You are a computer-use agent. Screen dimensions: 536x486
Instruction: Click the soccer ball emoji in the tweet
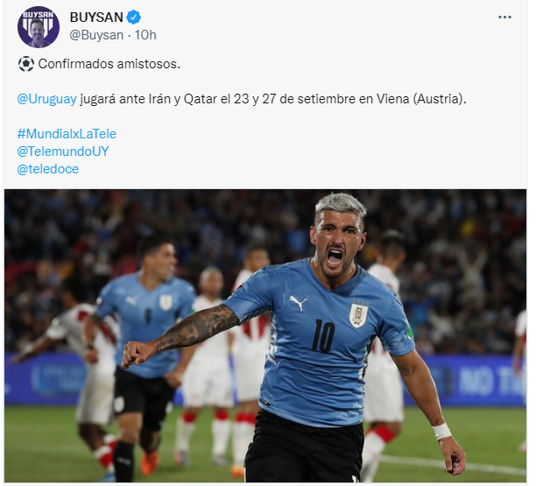(x=26, y=64)
